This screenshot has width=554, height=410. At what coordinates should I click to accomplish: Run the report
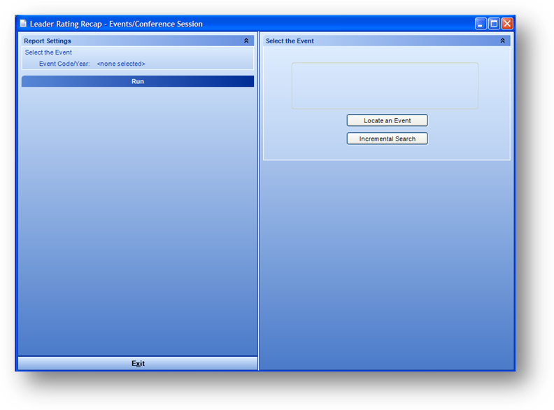[138, 82]
